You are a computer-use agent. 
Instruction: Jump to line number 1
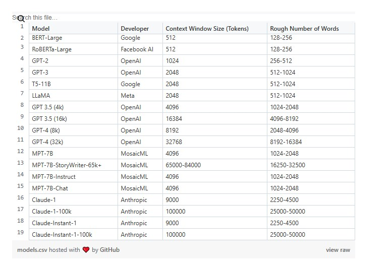coord(22,26)
